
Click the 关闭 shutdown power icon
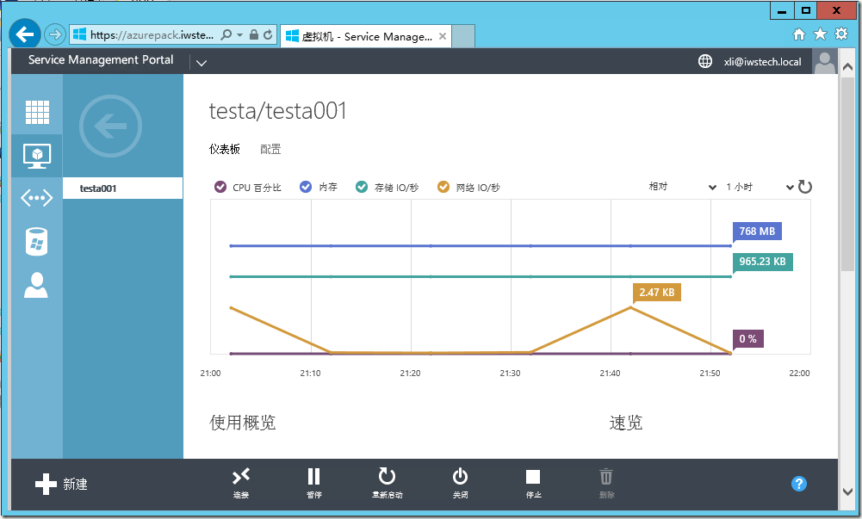tap(460, 477)
